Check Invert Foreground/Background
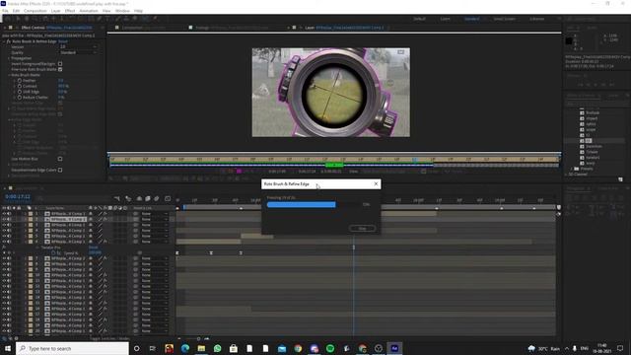The width and height of the screenshot is (631, 355). click(x=60, y=63)
